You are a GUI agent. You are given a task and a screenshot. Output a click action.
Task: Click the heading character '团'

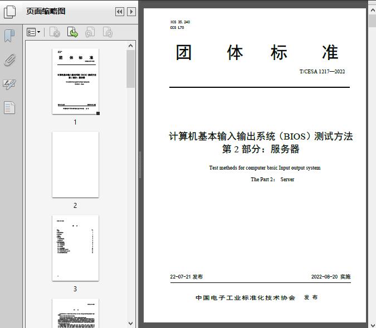[184, 52]
